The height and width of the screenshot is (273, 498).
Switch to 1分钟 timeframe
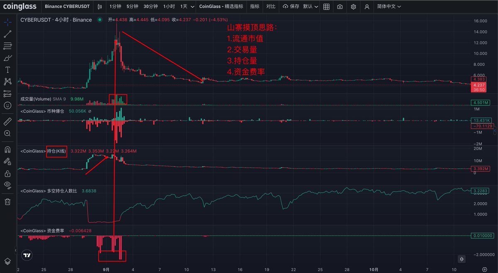pyautogui.click(x=115, y=7)
